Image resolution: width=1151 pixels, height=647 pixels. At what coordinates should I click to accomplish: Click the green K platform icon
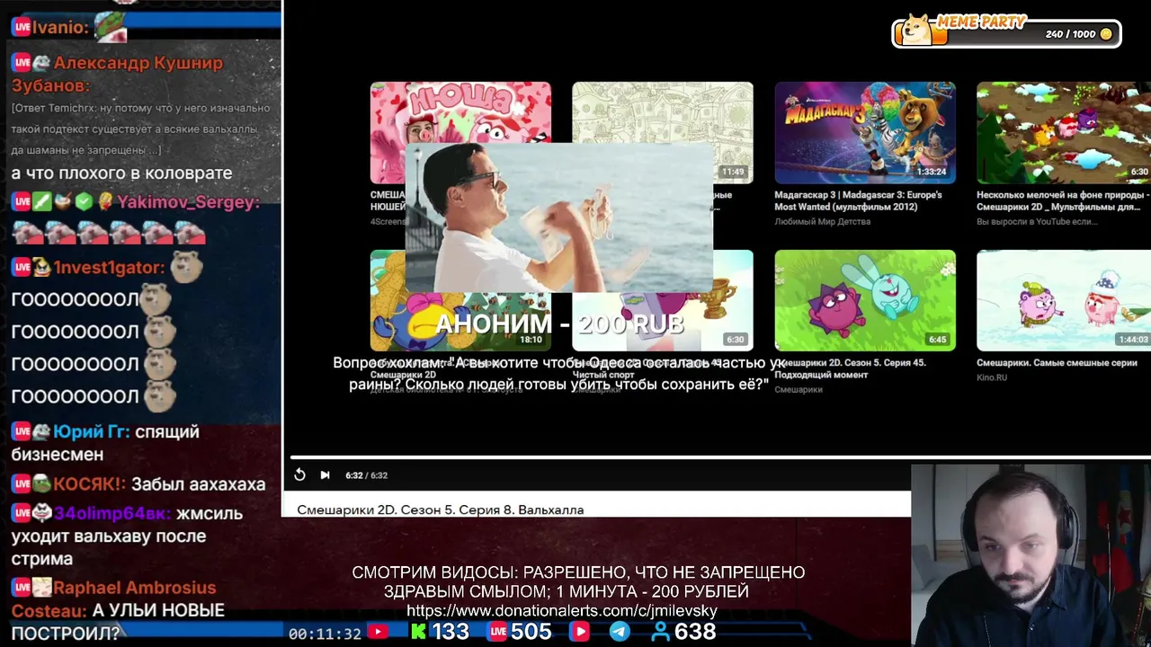pos(418,633)
